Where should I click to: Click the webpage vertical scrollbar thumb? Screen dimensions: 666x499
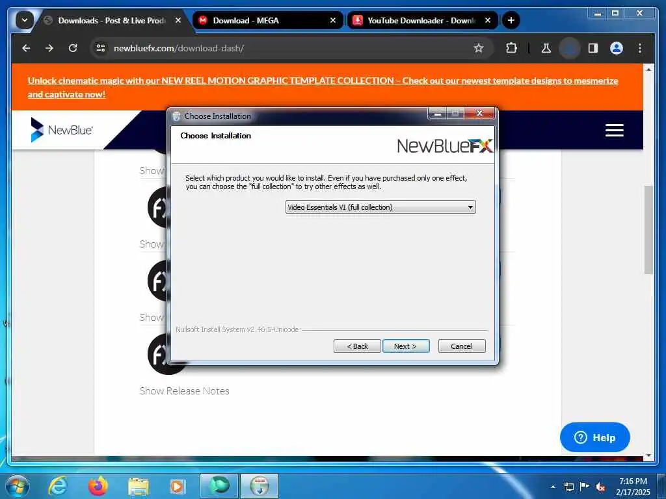click(648, 229)
